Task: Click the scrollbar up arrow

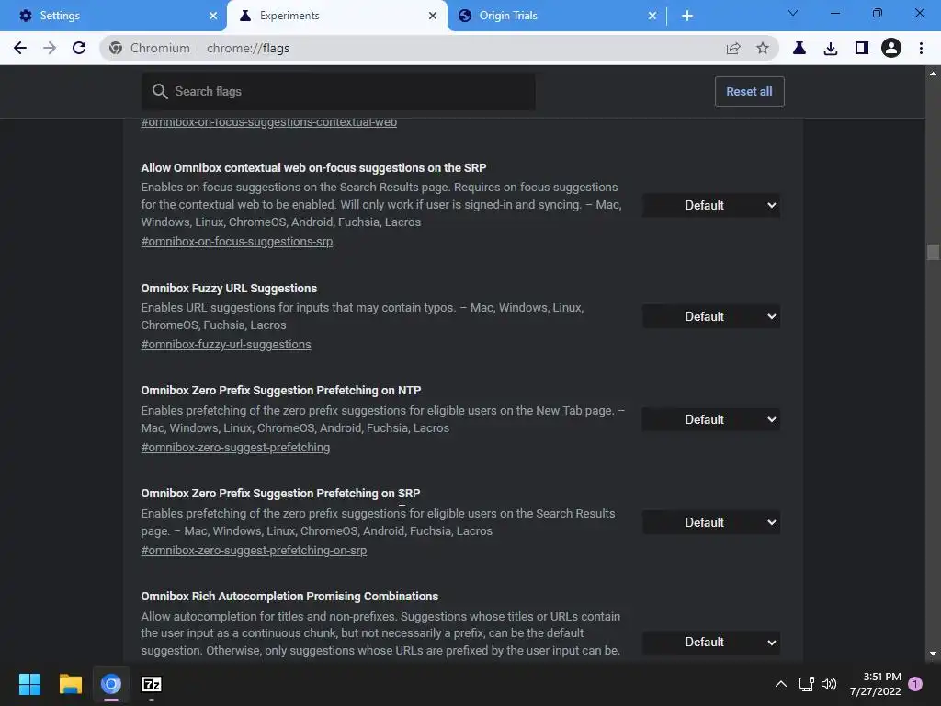Action: 933,74
